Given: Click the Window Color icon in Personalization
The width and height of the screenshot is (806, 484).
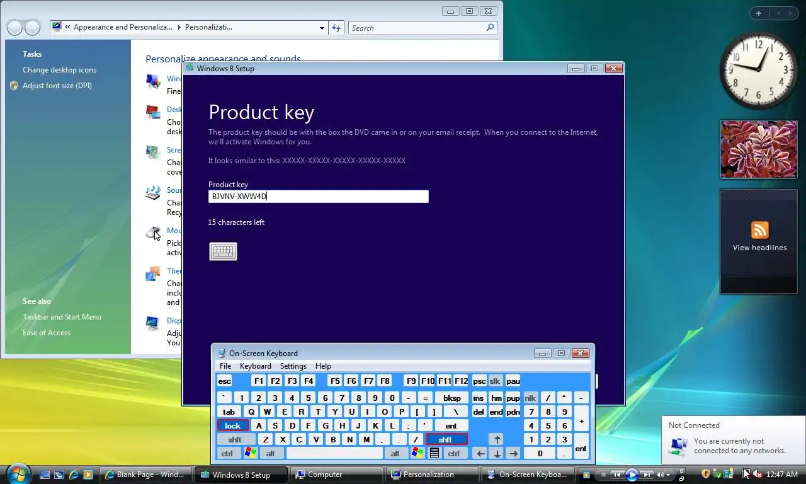Looking at the screenshot, I should tap(152, 81).
